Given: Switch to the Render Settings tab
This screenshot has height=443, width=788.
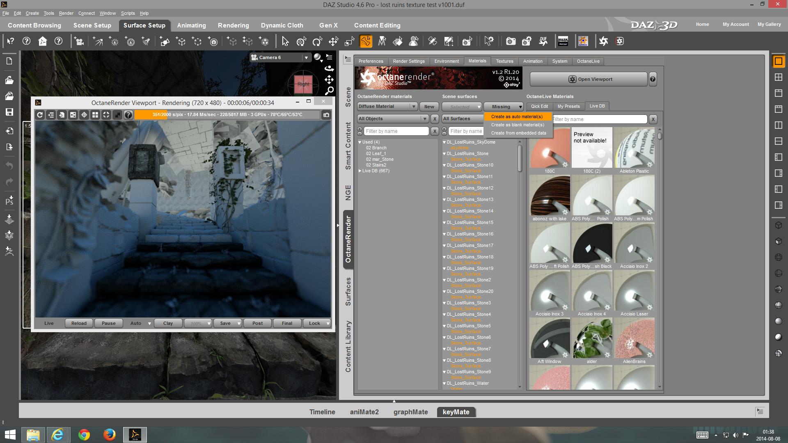Looking at the screenshot, I should [x=408, y=62].
